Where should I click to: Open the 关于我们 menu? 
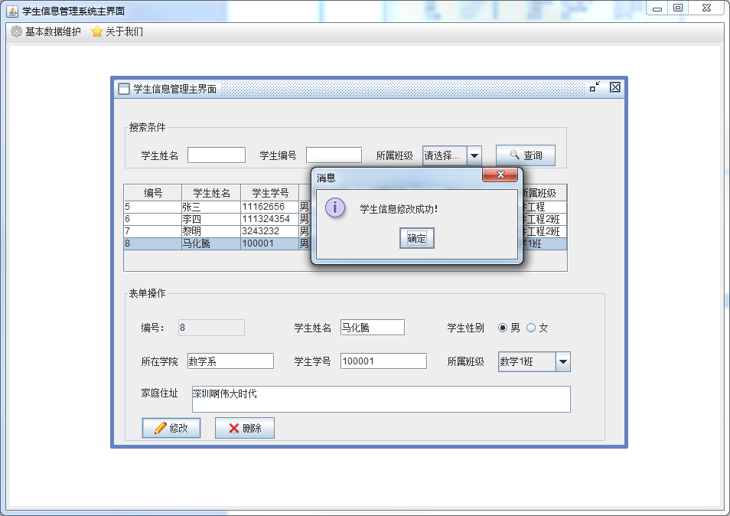click(x=117, y=31)
